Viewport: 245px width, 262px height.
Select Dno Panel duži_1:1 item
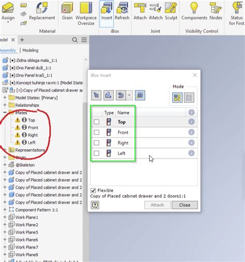30,68
